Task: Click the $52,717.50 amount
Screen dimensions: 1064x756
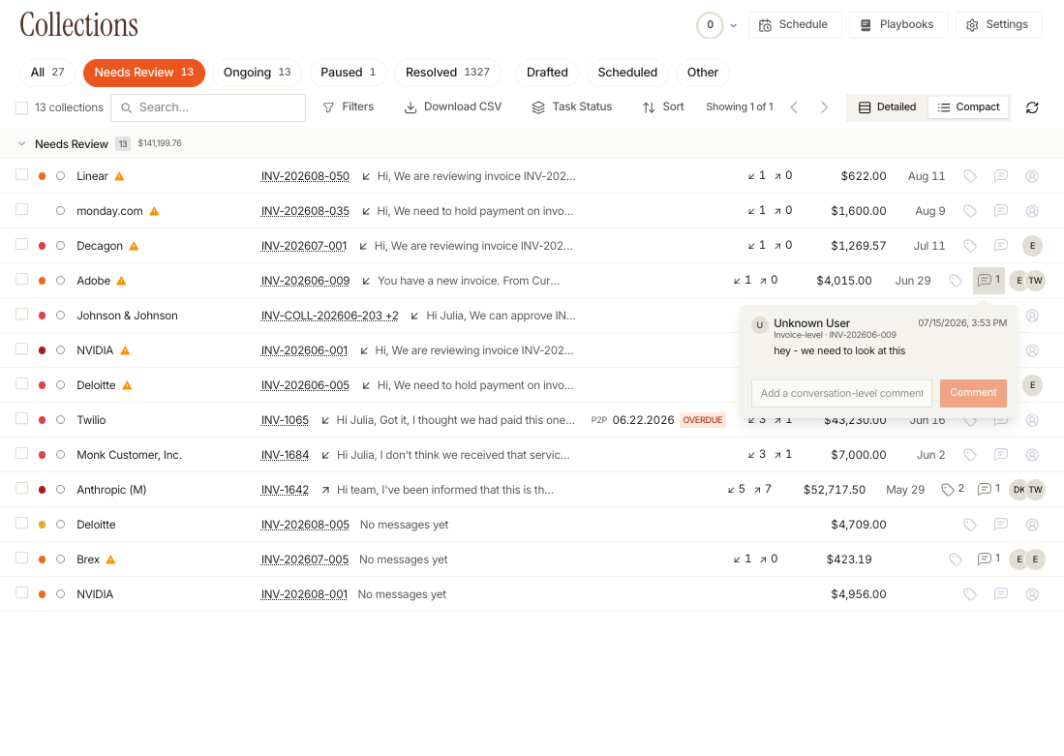Action: coord(834,489)
